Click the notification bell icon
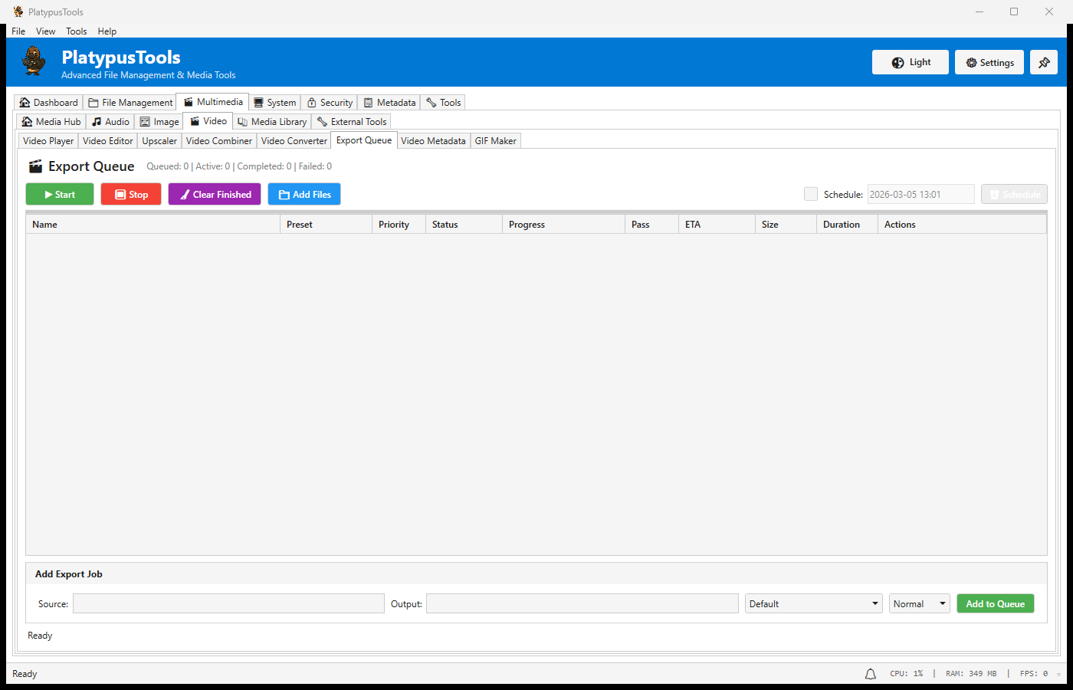This screenshot has height=690, width=1073. (870, 674)
